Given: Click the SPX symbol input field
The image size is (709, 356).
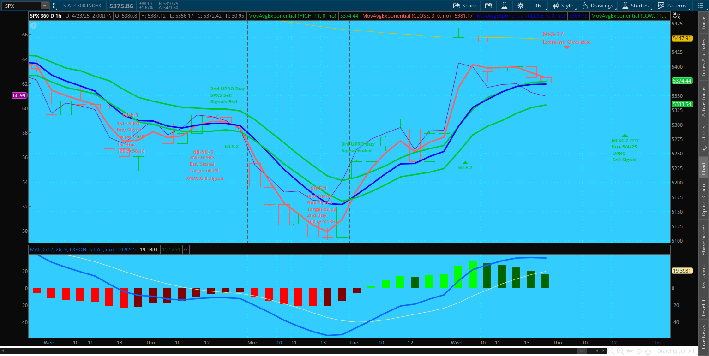Looking at the screenshot, I should tap(22, 6).
